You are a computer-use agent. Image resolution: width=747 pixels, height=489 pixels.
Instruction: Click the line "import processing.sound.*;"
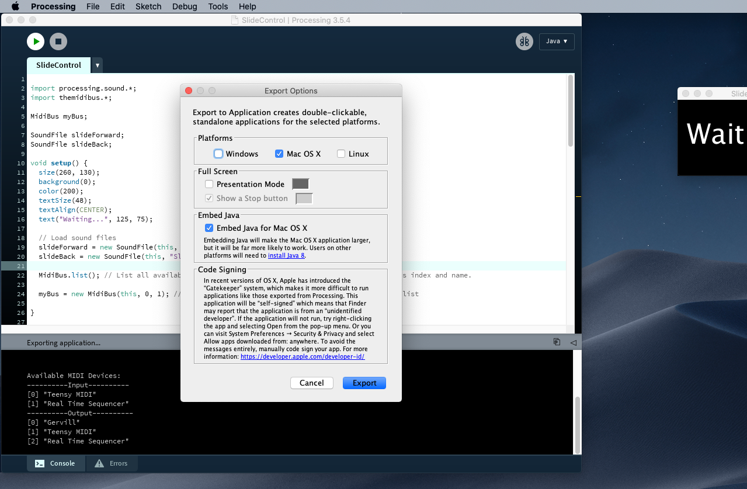83,88
